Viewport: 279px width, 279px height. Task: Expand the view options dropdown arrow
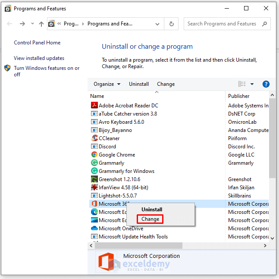(x=252, y=84)
